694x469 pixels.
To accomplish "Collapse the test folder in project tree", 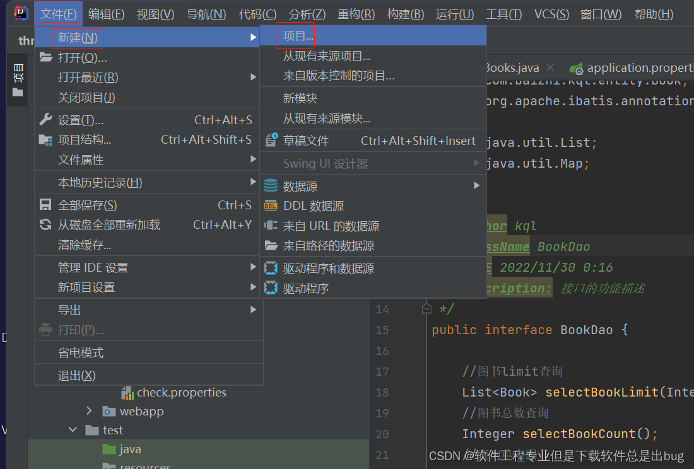I will point(73,430).
